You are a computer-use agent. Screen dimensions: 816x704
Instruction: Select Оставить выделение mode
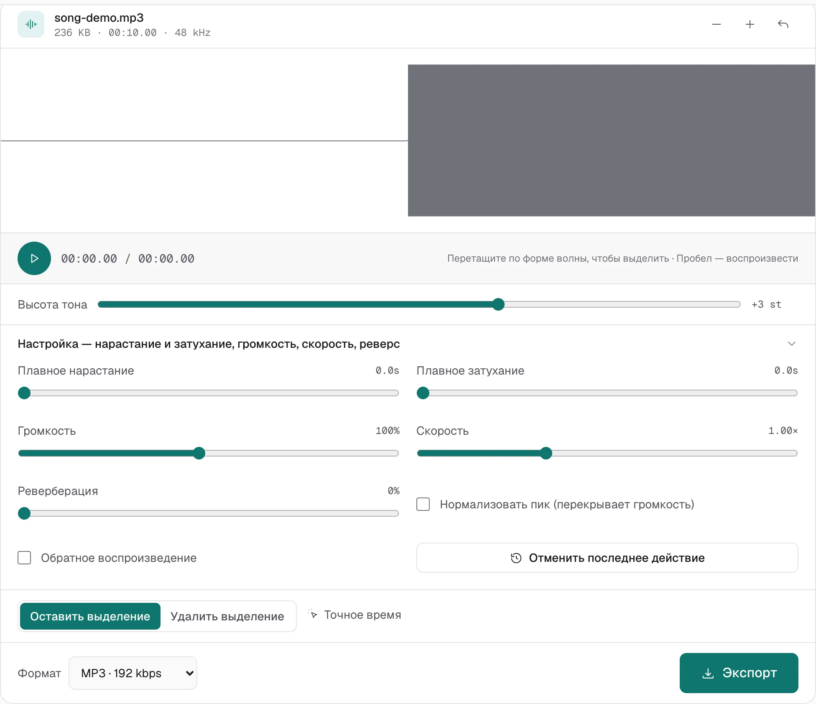pos(90,616)
